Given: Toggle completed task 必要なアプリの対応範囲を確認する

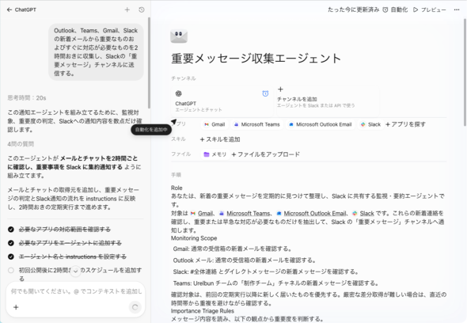Looking at the screenshot, I should (11, 230).
